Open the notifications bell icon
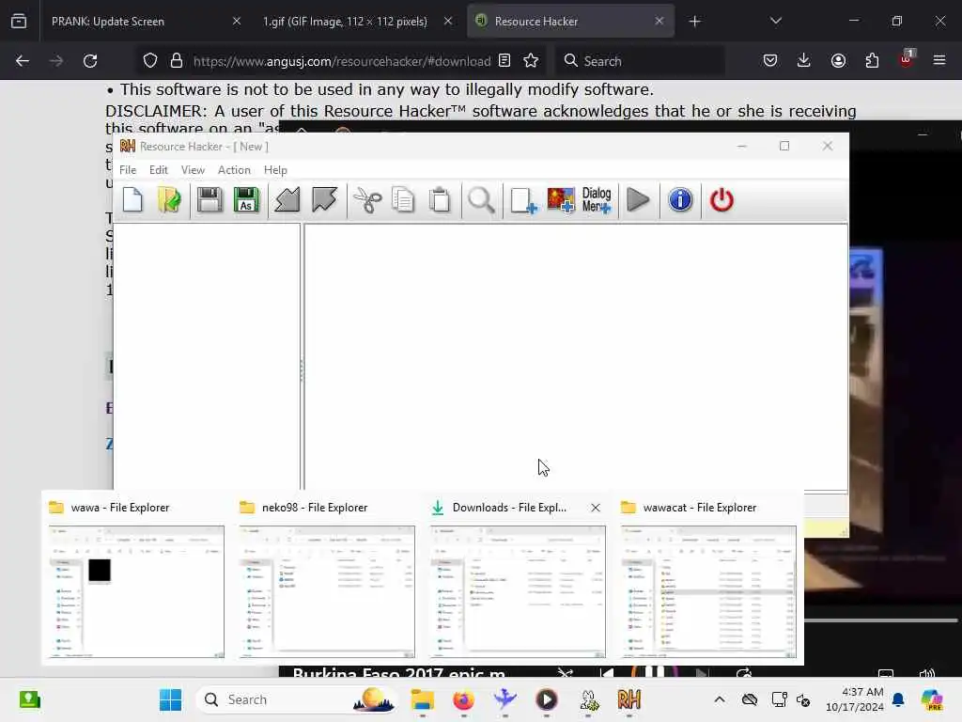Viewport: 962px width, 722px height. pos(898,699)
